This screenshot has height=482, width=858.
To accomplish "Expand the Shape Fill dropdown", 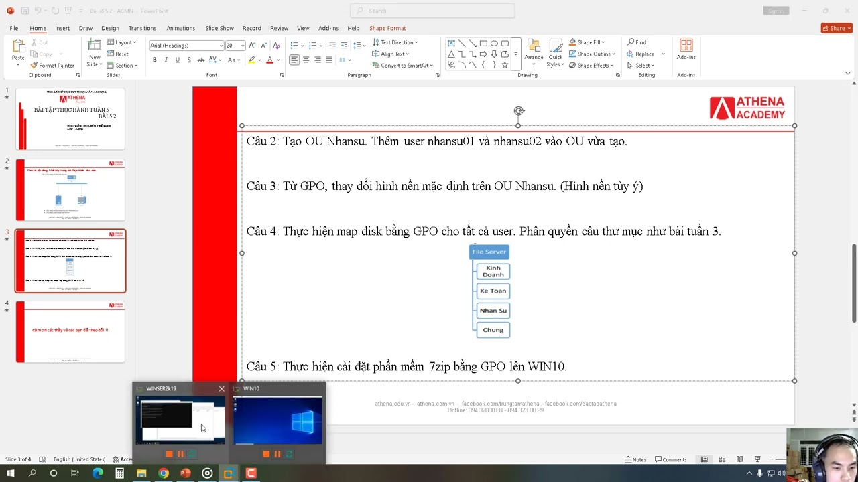I will click(x=587, y=42).
